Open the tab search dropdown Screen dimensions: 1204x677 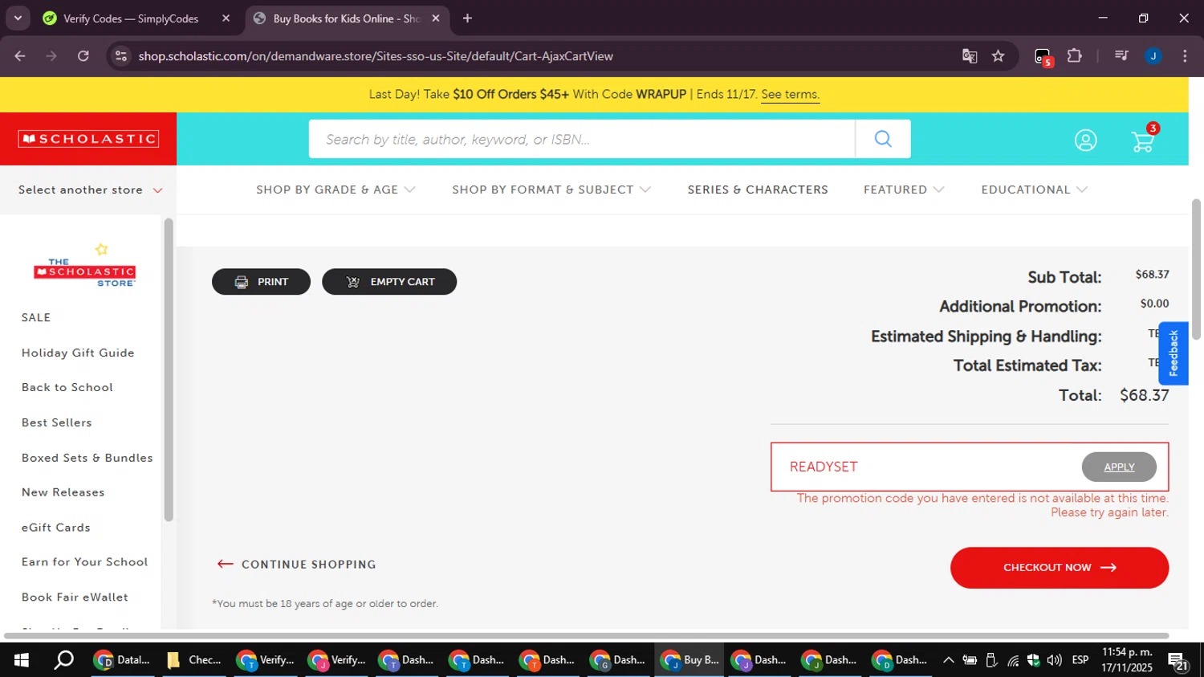18,18
